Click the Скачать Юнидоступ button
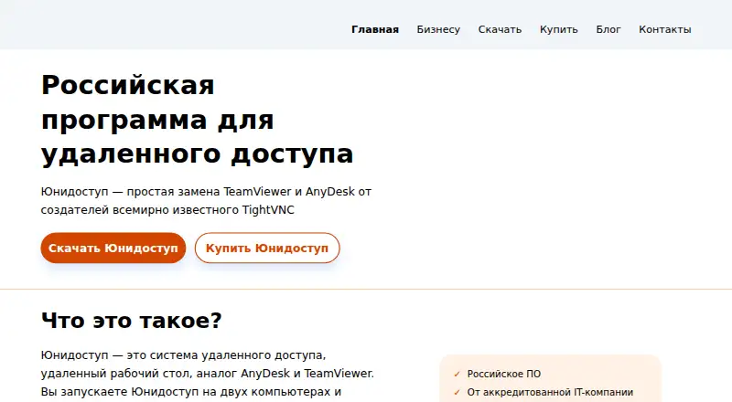 pyautogui.click(x=113, y=249)
